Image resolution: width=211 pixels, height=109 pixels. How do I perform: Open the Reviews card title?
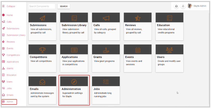(x=131, y=25)
